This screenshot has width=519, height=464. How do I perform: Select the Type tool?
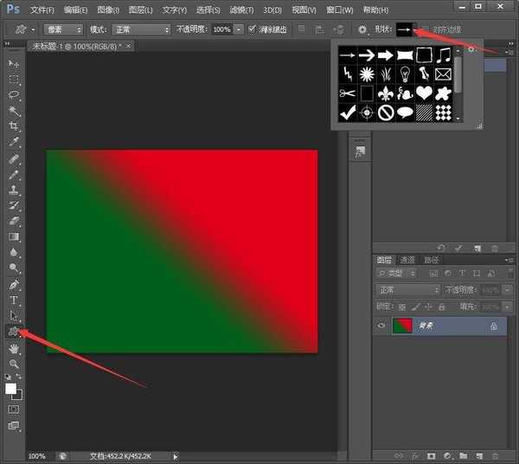pyautogui.click(x=14, y=300)
